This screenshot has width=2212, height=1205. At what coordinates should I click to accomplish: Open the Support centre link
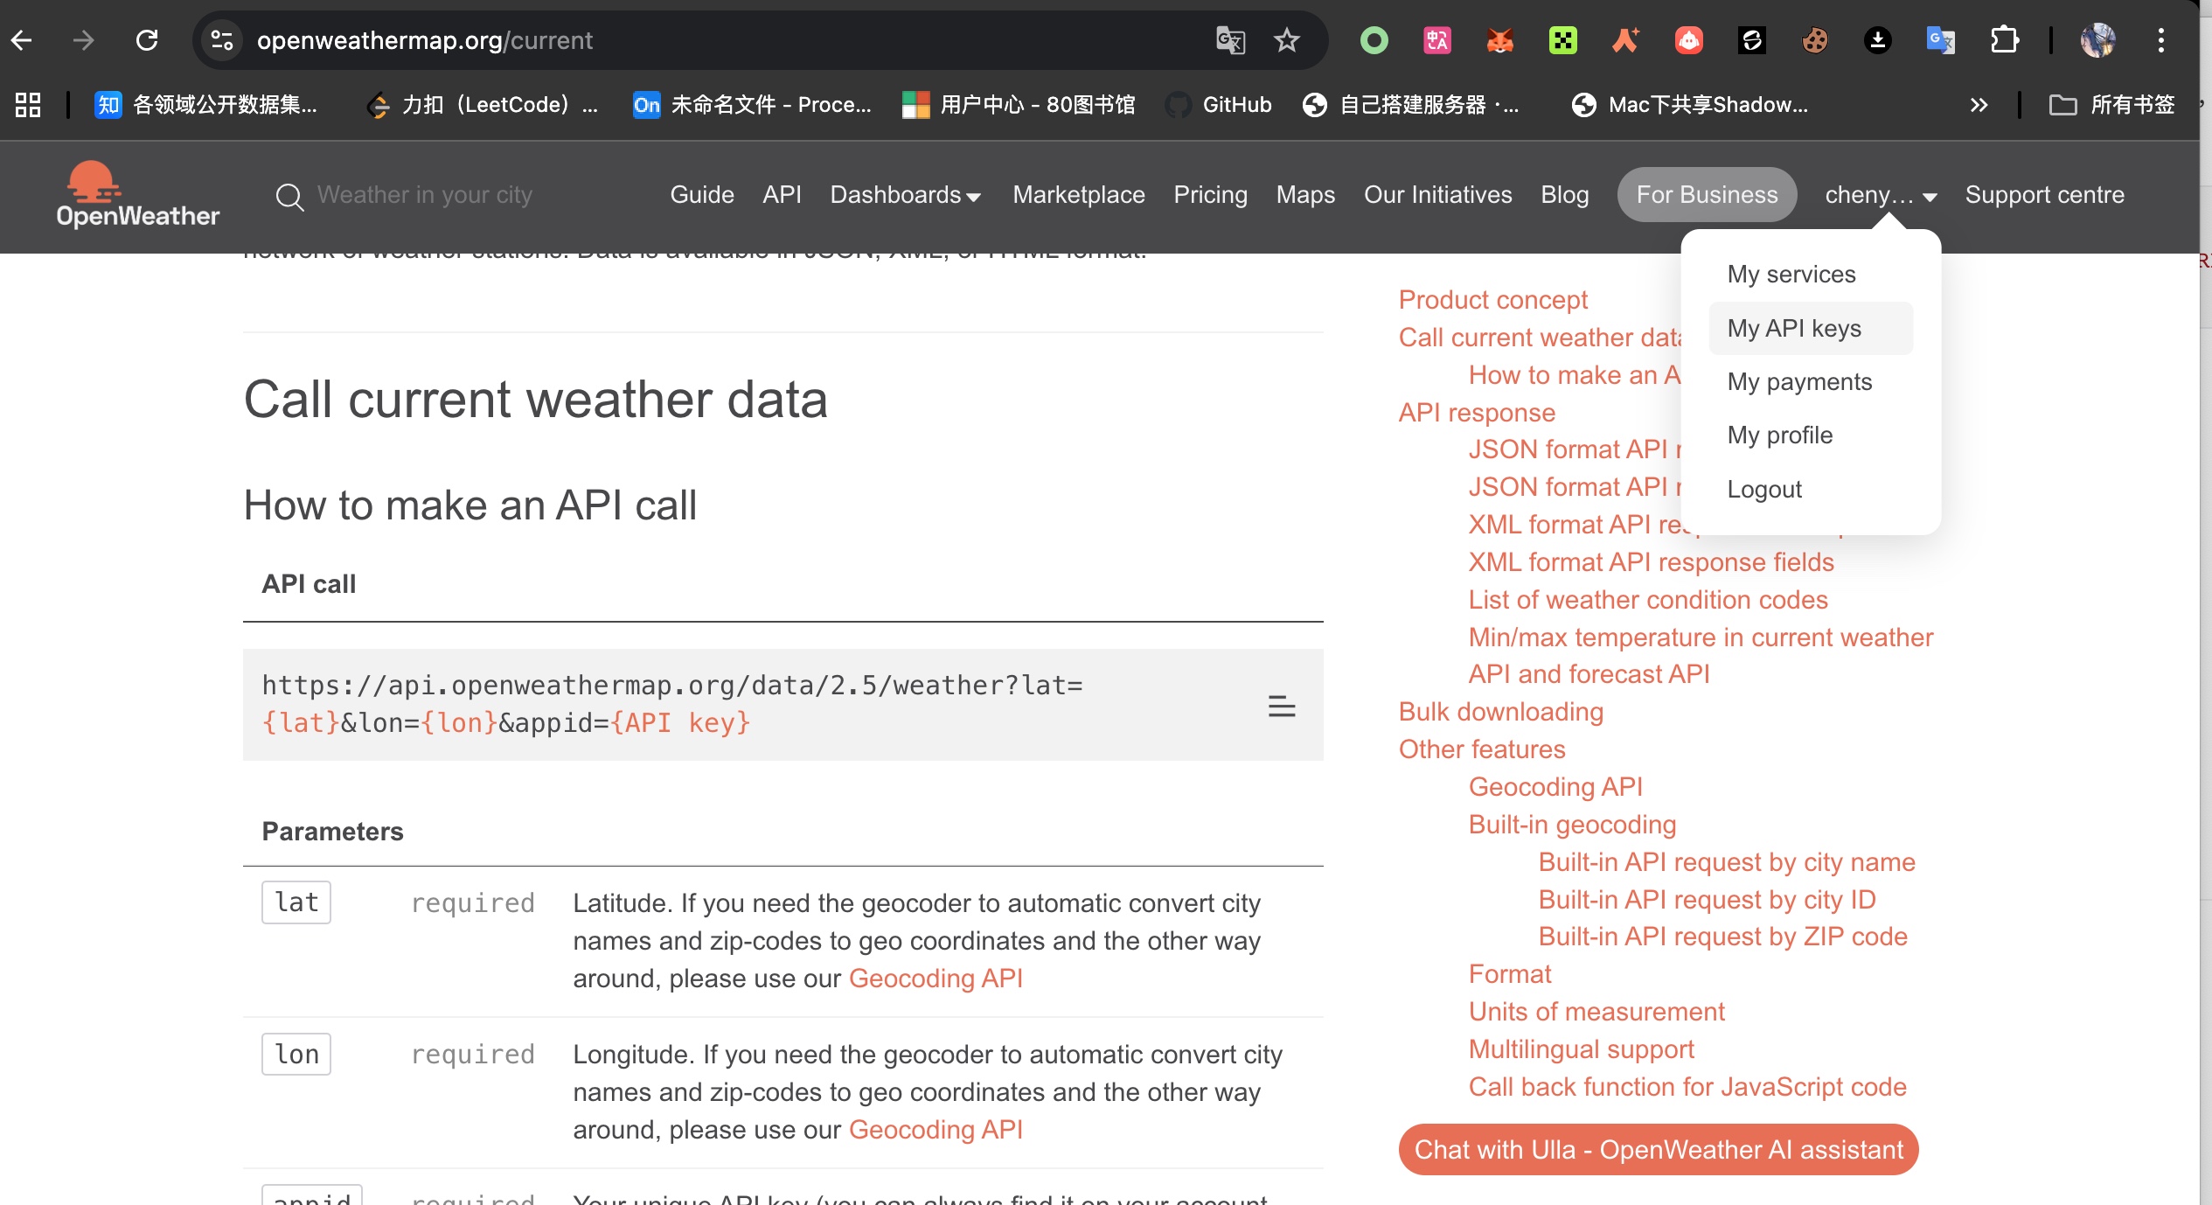pos(2044,195)
